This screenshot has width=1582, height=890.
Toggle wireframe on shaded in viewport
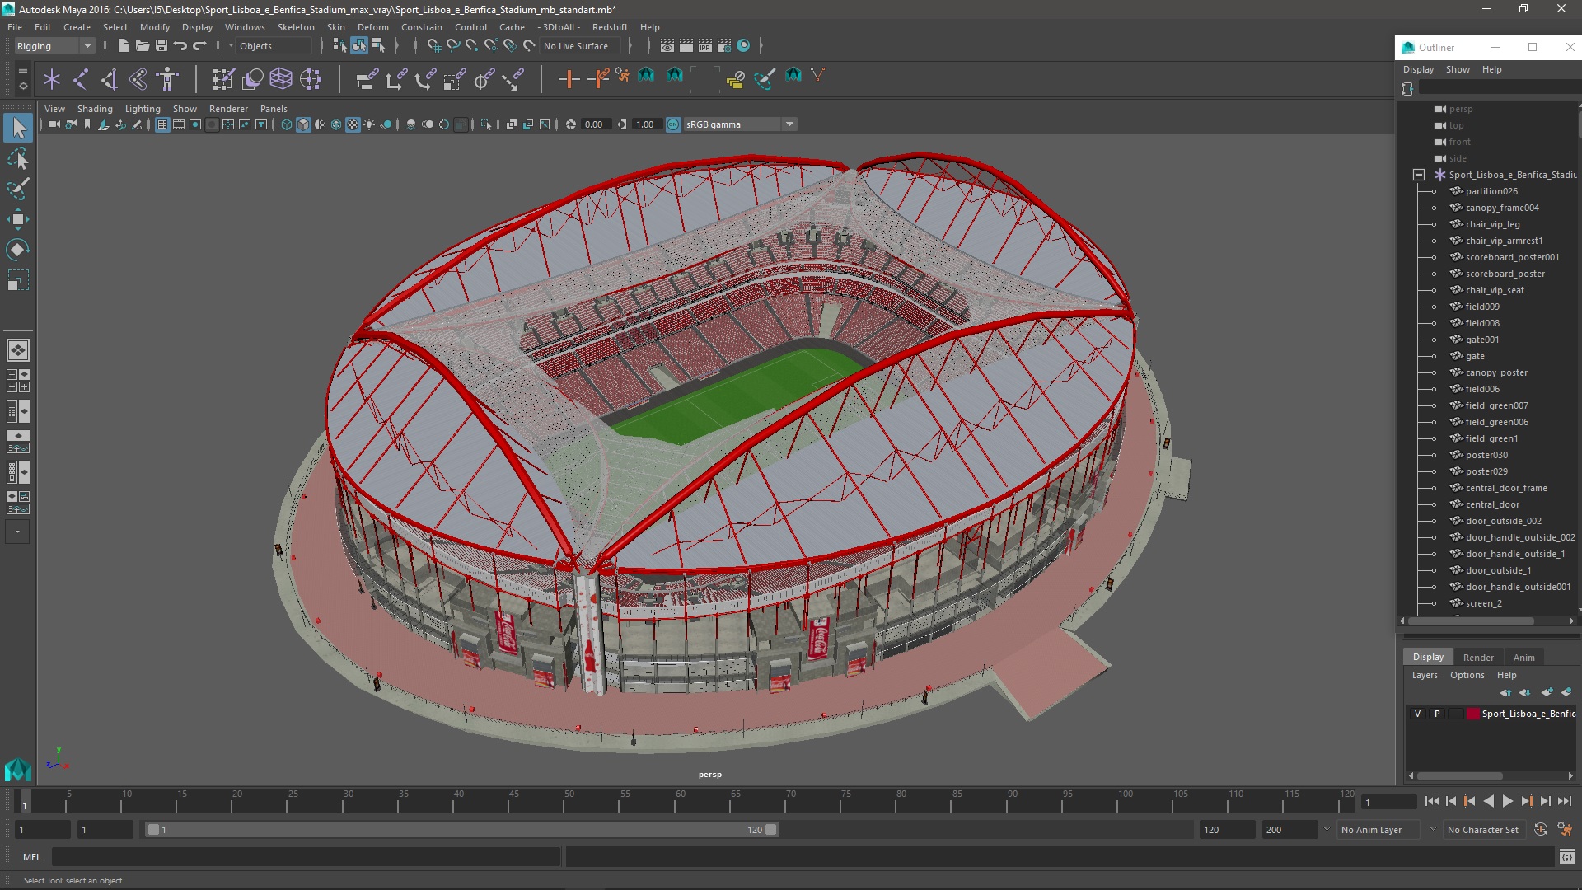(336, 124)
